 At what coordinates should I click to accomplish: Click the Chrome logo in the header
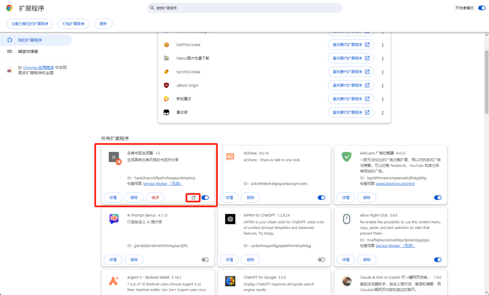[x=10, y=8]
